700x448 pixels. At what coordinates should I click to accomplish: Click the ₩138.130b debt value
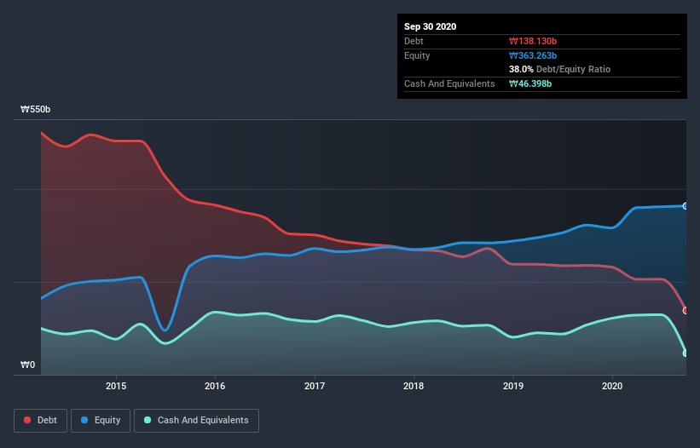533,42
